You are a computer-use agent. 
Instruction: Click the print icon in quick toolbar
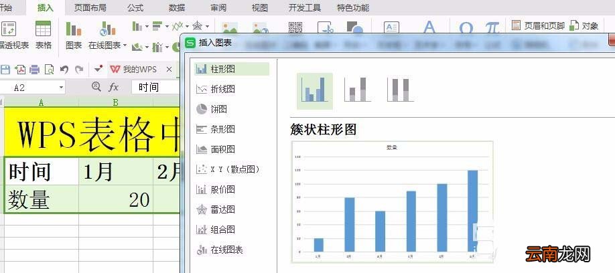click(x=35, y=70)
